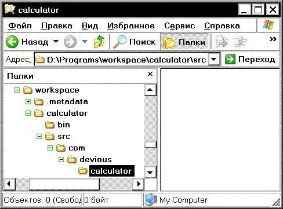Click the com folder icon

[x=61, y=148]
